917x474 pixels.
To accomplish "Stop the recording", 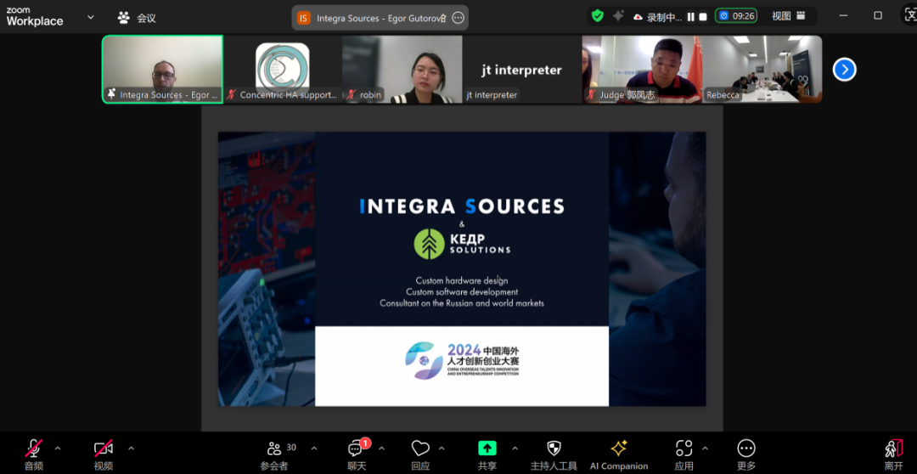I will [x=703, y=17].
